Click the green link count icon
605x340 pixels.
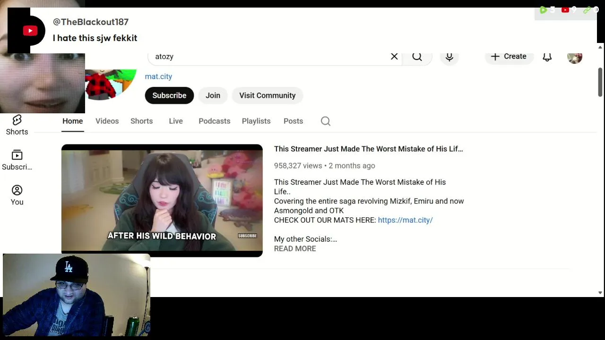(x=587, y=10)
